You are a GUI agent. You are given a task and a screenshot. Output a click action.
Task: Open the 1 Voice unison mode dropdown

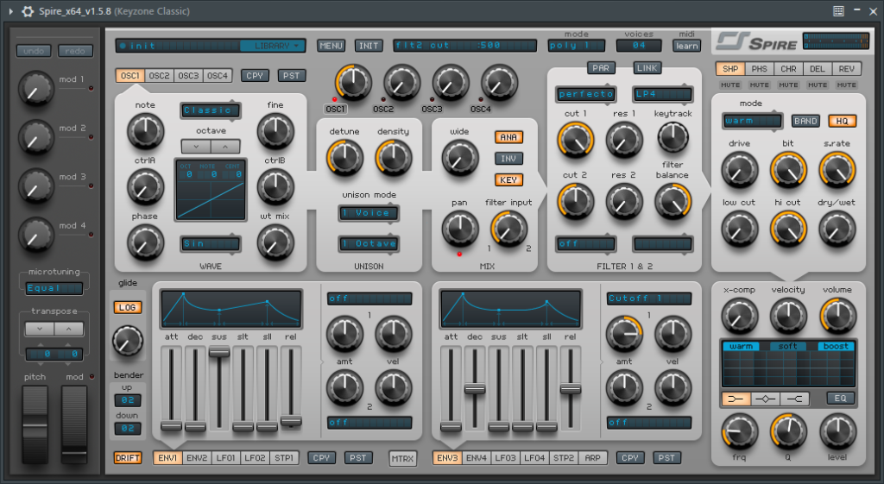pos(369,213)
